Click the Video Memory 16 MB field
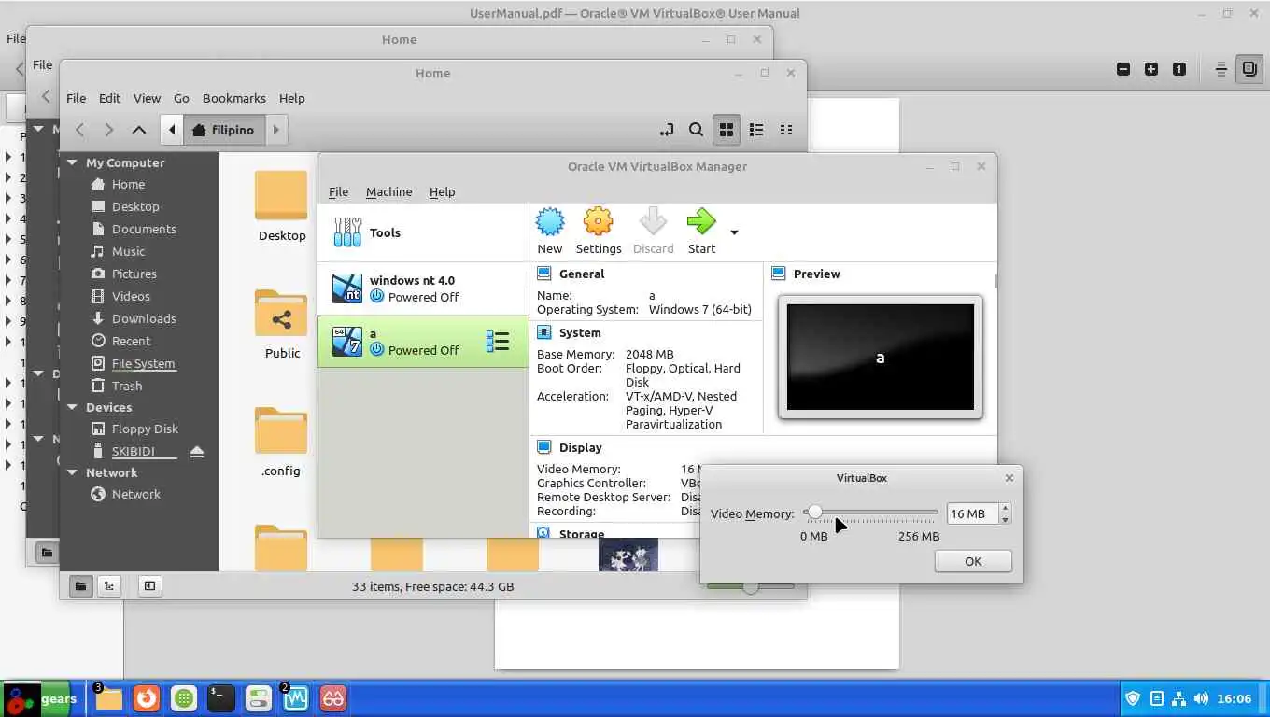Viewport: 1270px width, 717px height. tap(971, 513)
